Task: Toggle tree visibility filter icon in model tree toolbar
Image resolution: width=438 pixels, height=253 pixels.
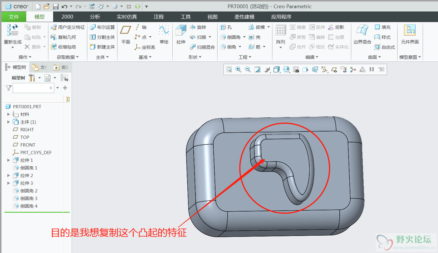Action: [64, 78]
